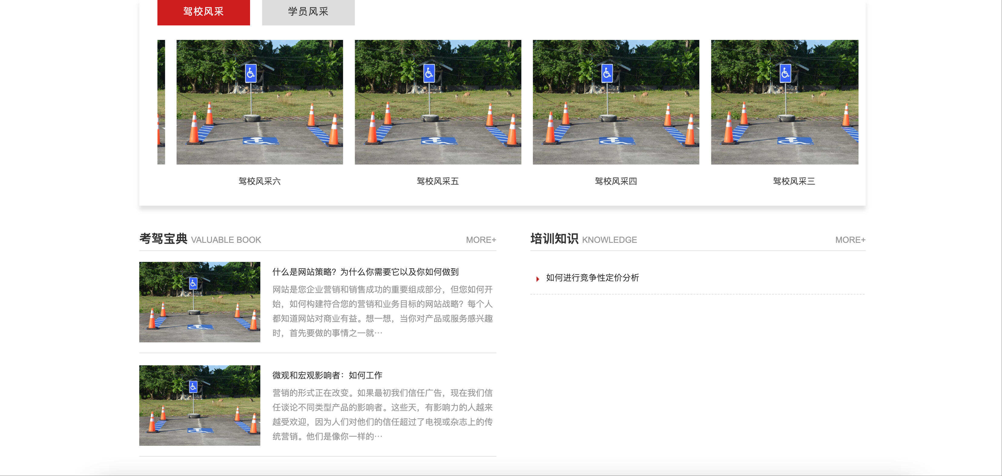The height and width of the screenshot is (476, 1002).
Task: Click the 驾校风采六 caption link
Action: [259, 181]
